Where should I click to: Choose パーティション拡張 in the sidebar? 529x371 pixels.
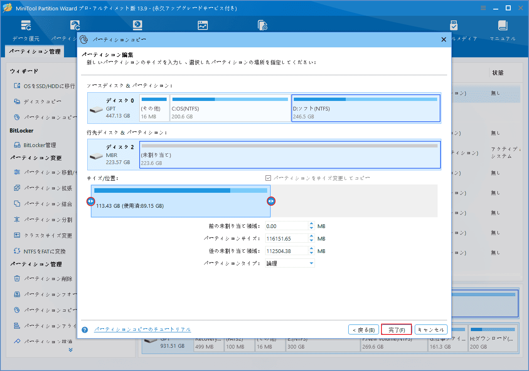click(x=43, y=188)
